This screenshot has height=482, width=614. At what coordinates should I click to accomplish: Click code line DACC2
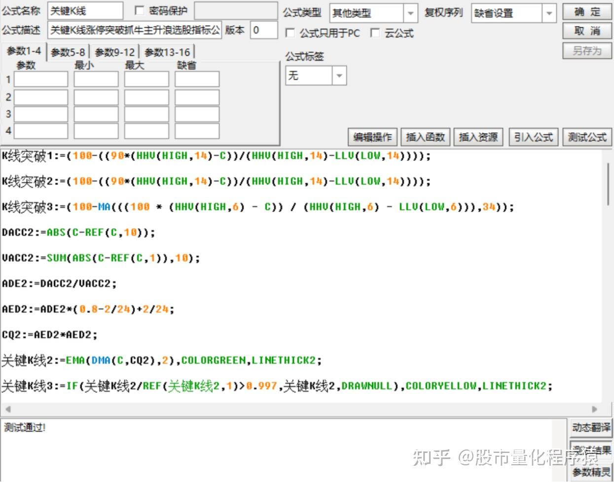coord(78,232)
